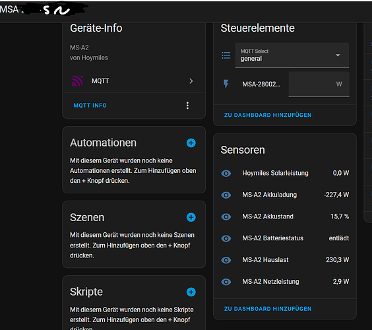Click the eye icon for MS-A2 Netzleistung
The width and height of the screenshot is (372, 330).
(x=226, y=282)
